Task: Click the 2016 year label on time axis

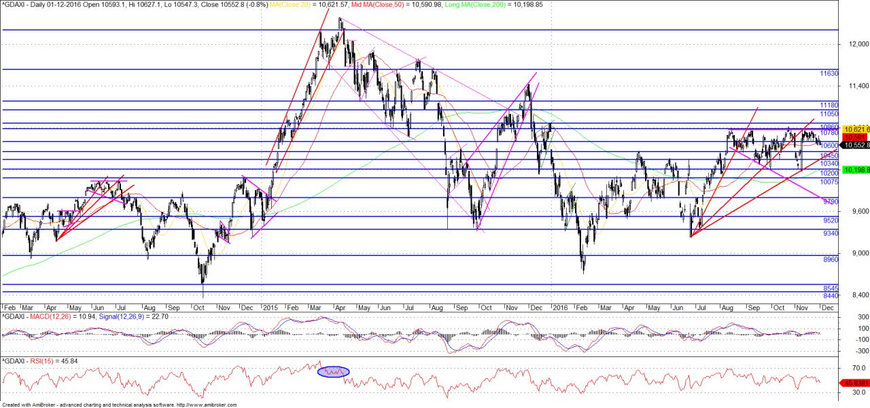Action: 561,308
